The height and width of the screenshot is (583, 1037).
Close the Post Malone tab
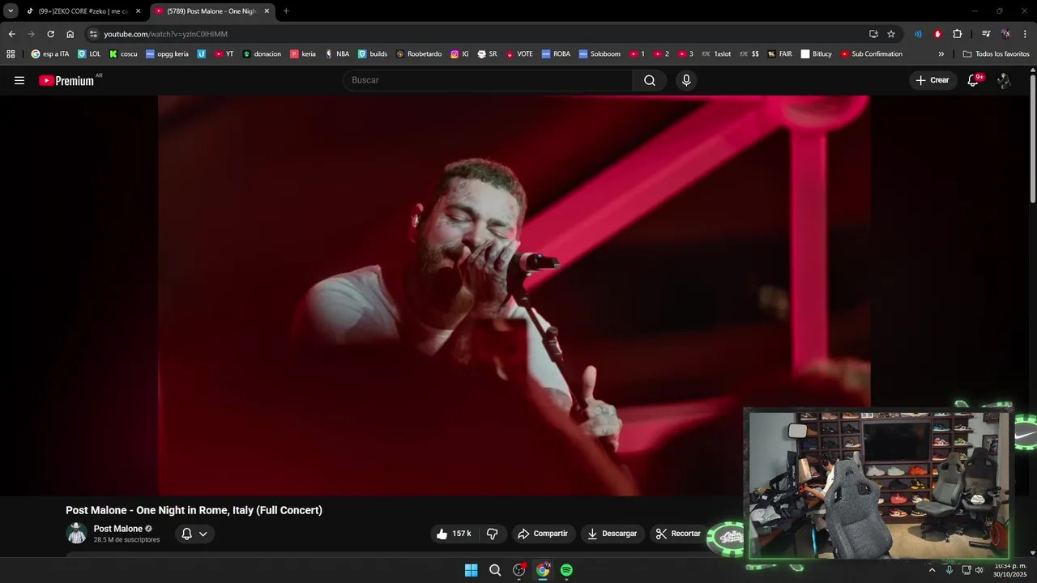point(267,11)
